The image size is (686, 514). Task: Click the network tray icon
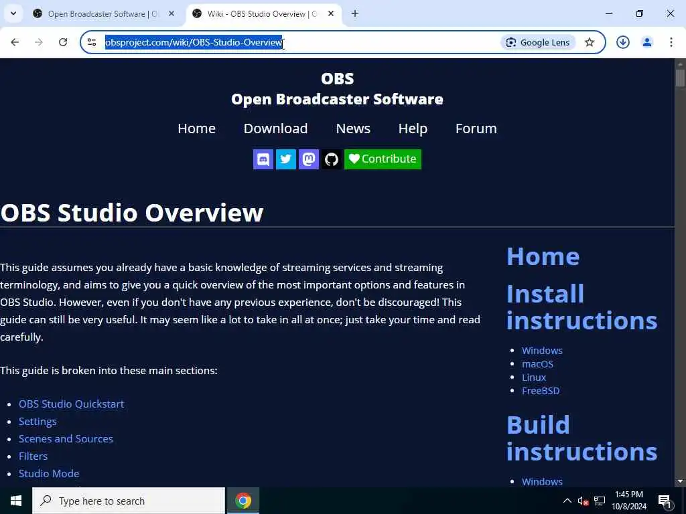600,501
